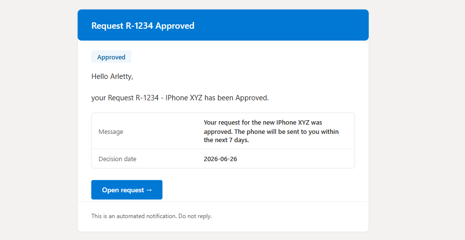Select the name "Arletty," in the greeting
This screenshot has height=240, width=465.
pyautogui.click(x=122, y=76)
